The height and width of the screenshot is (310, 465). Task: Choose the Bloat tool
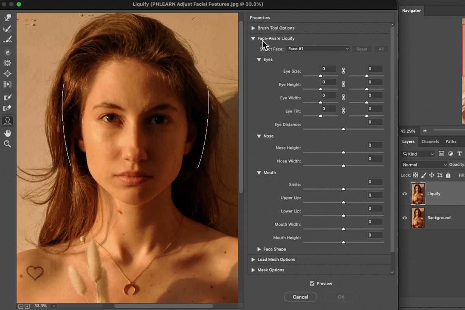point(8,74)
